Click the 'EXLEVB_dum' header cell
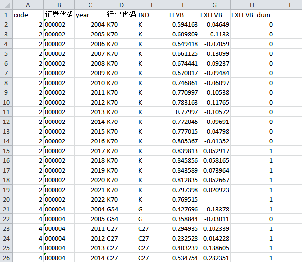 click(x=252, y=15)
